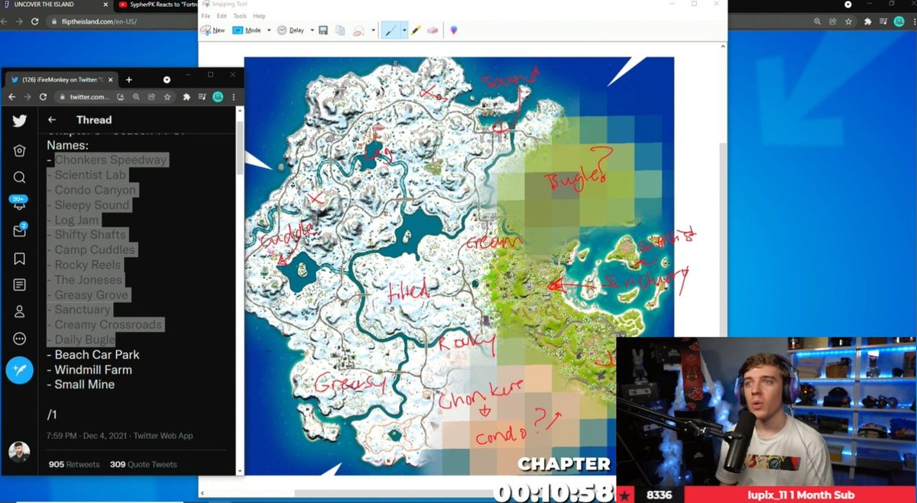Open Twitter Bookmarks icon
This screenshot has width=917, height=503.
[x=19, y=259]
